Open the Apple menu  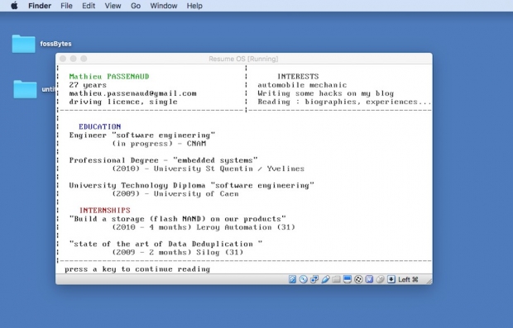click(14, 6)
